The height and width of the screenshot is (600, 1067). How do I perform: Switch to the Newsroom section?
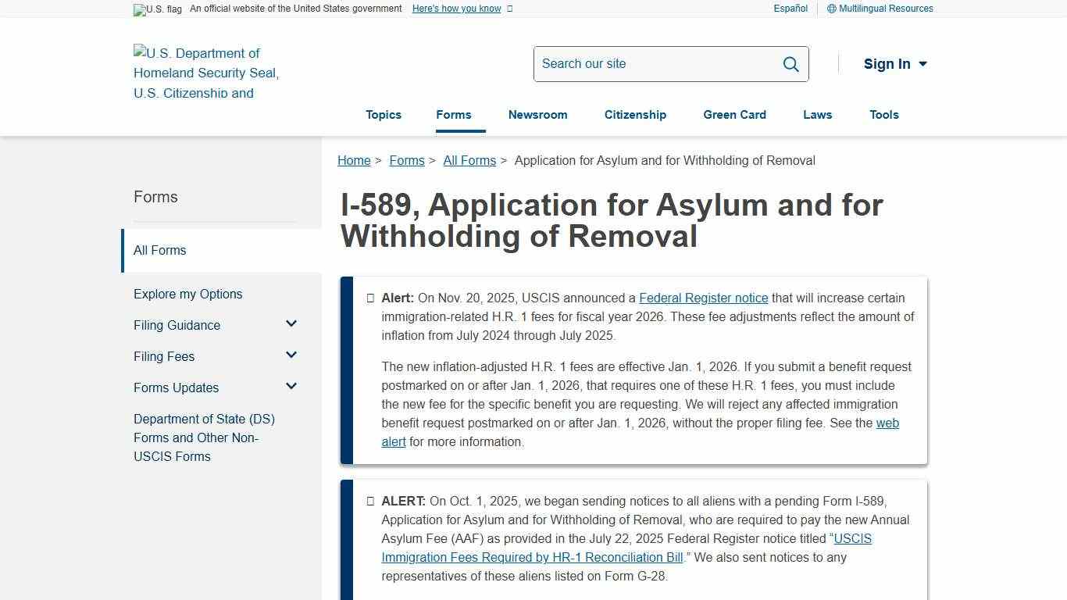coord(537,115)
